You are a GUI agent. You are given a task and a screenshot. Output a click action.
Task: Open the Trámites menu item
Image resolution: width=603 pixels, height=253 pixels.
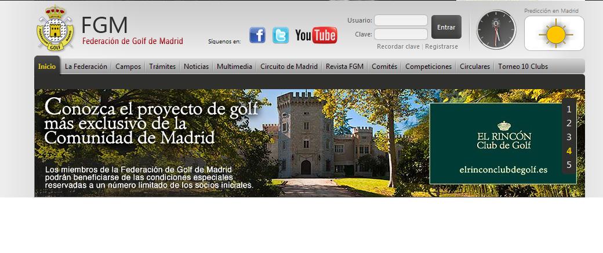click(162, 67)
